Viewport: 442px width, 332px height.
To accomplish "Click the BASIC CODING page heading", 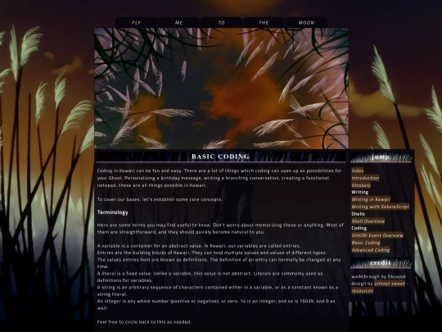I will 220,157.
